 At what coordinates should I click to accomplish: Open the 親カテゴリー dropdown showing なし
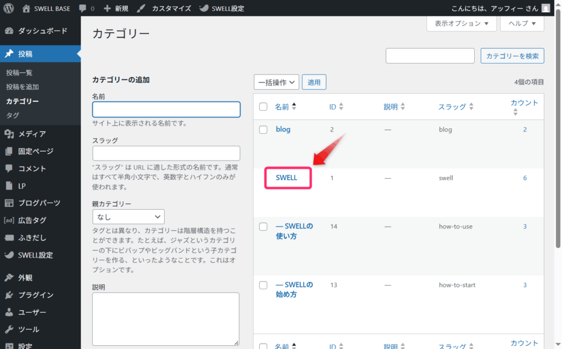(x=128, y=217)
